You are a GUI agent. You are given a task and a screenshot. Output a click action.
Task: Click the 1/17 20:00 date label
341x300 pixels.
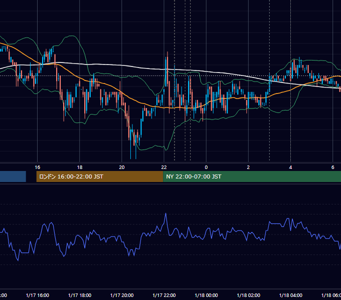click(122, 295)
